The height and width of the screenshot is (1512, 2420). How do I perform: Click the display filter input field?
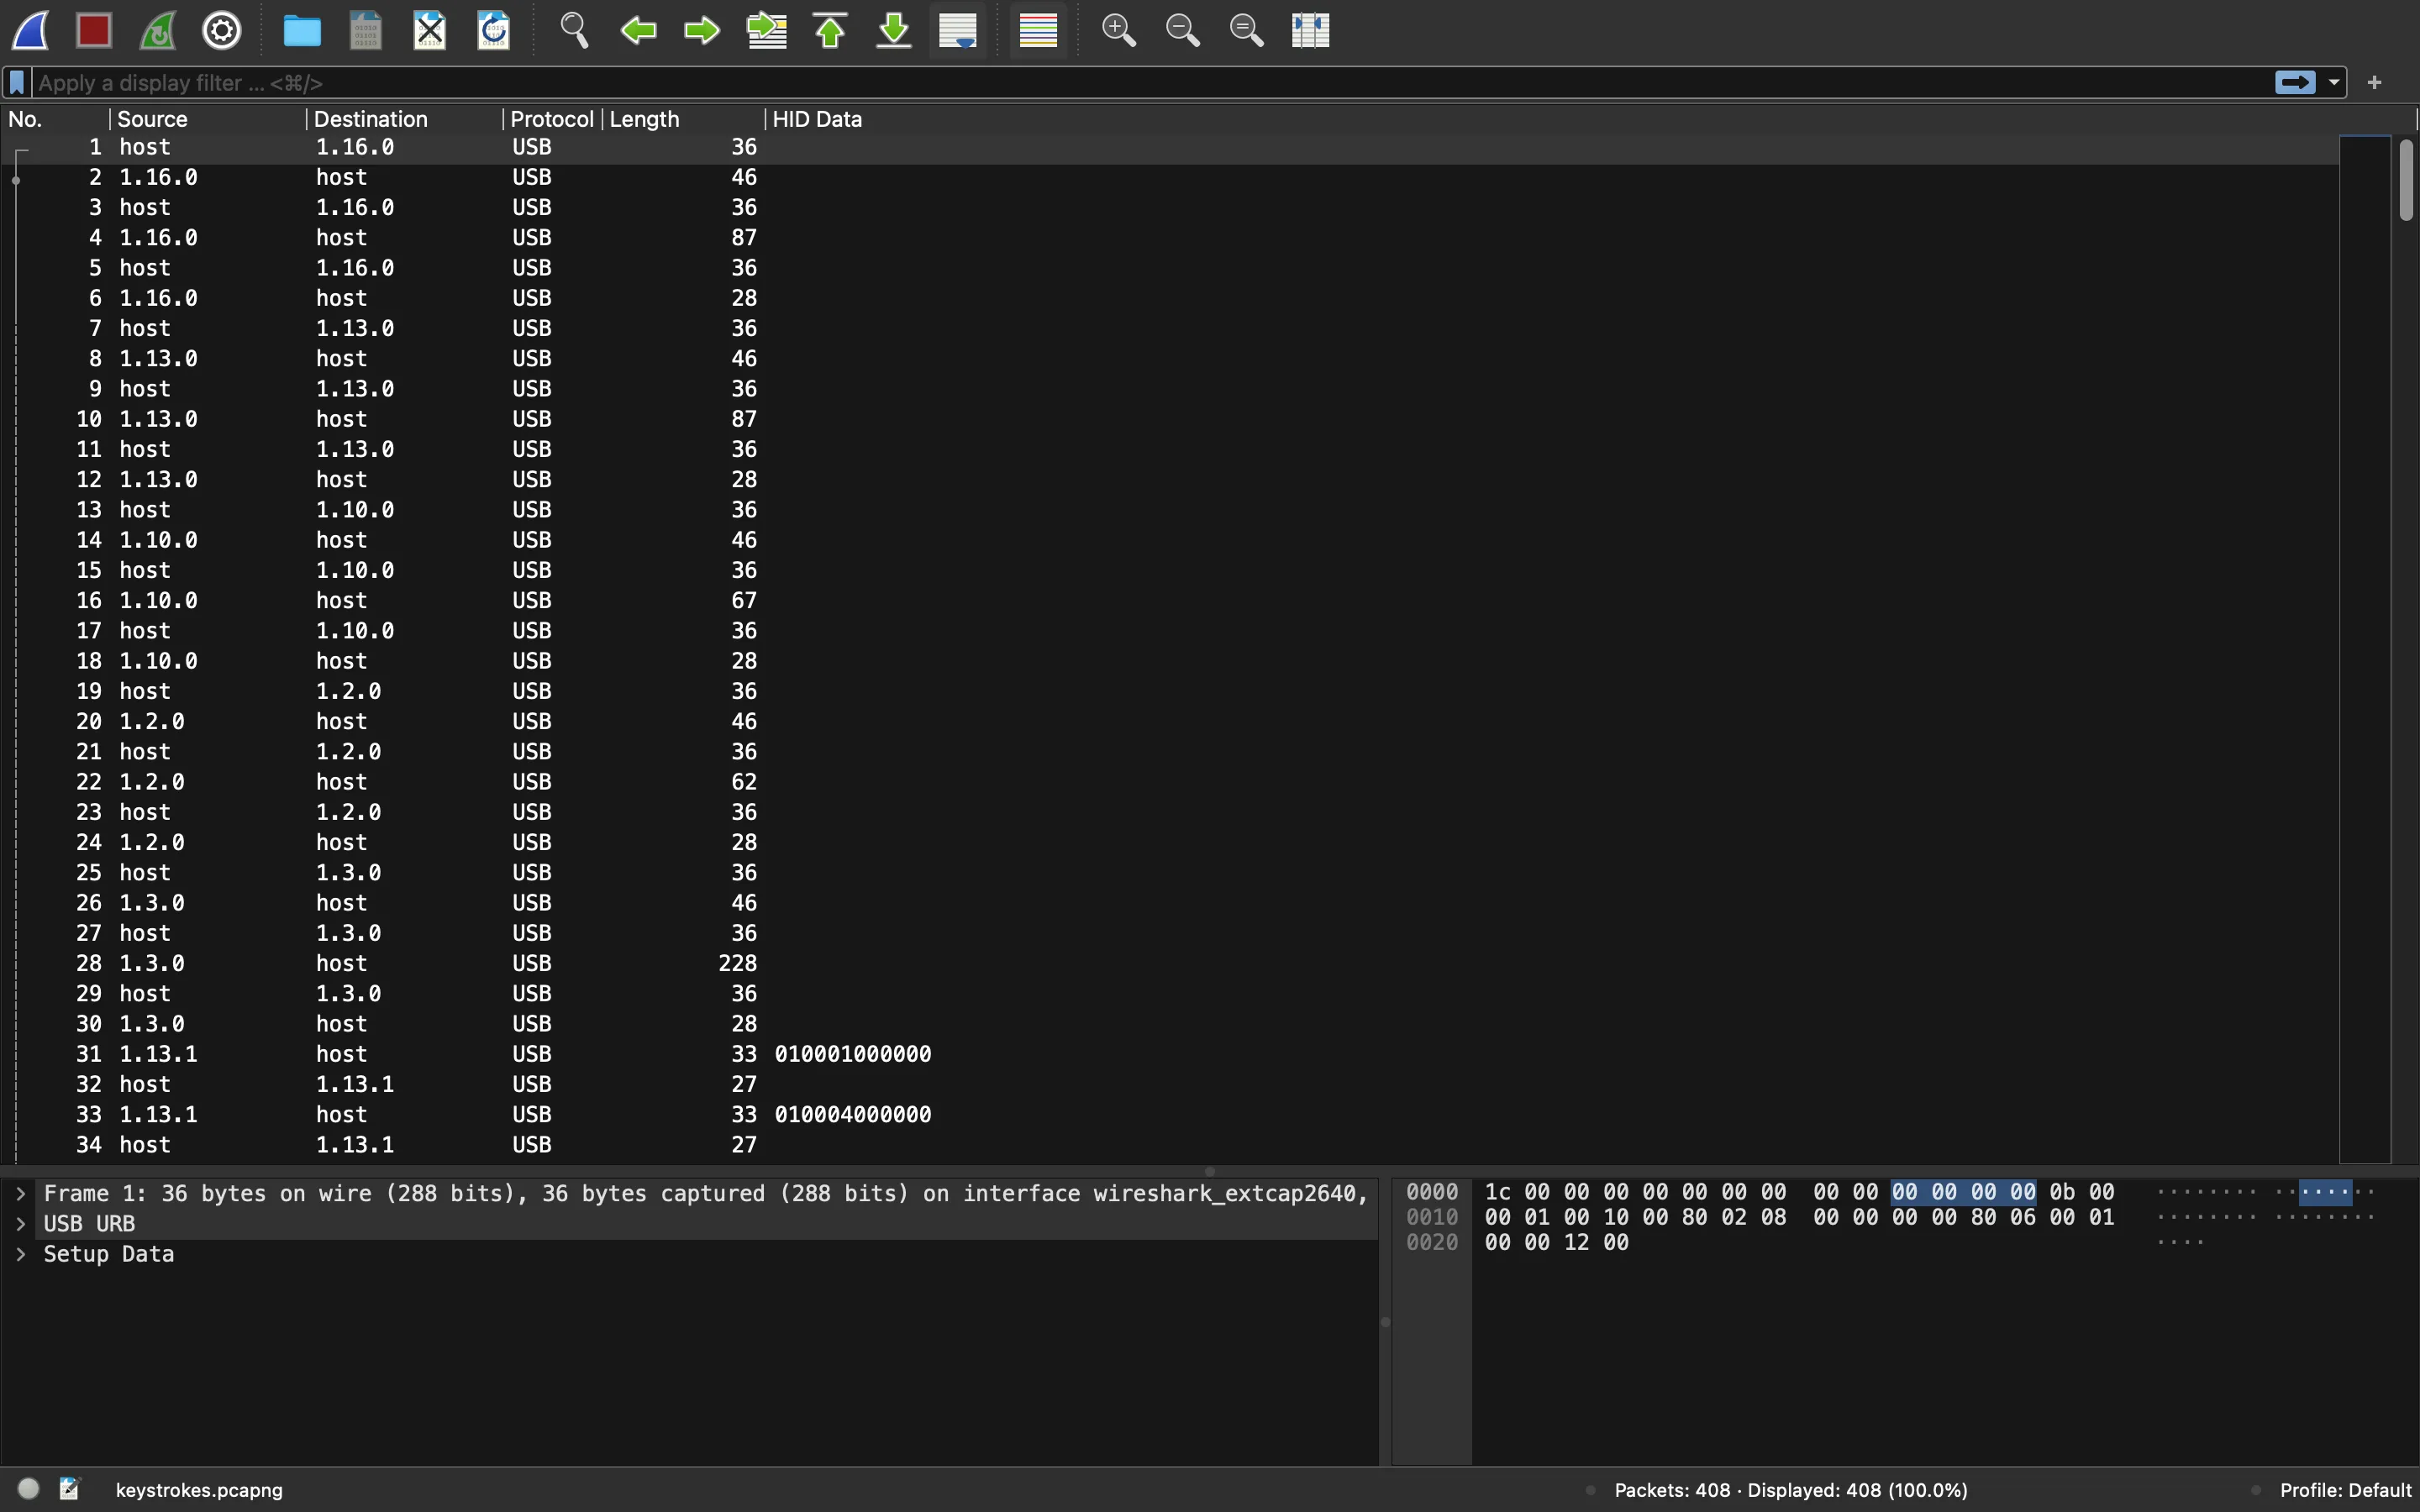tap(1150, 82)
